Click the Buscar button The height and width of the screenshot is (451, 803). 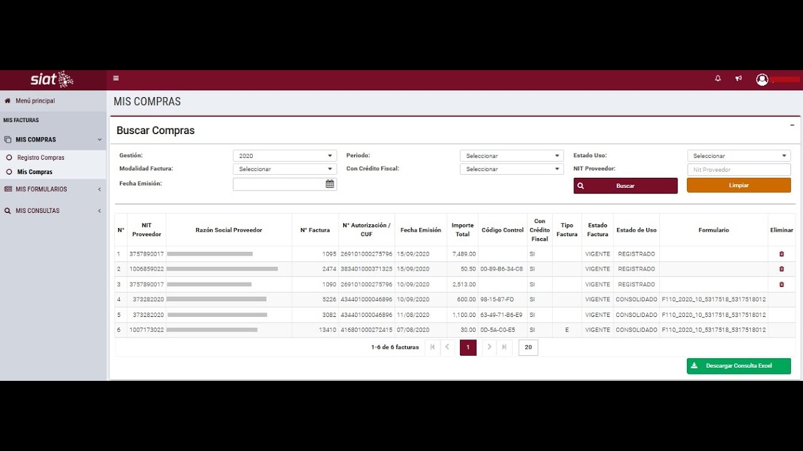pos(625,186)
